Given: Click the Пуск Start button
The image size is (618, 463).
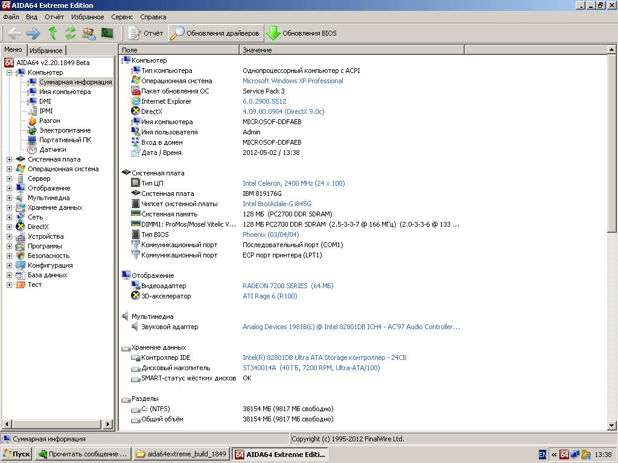Looking at the screenshot, I should [17, 455].
